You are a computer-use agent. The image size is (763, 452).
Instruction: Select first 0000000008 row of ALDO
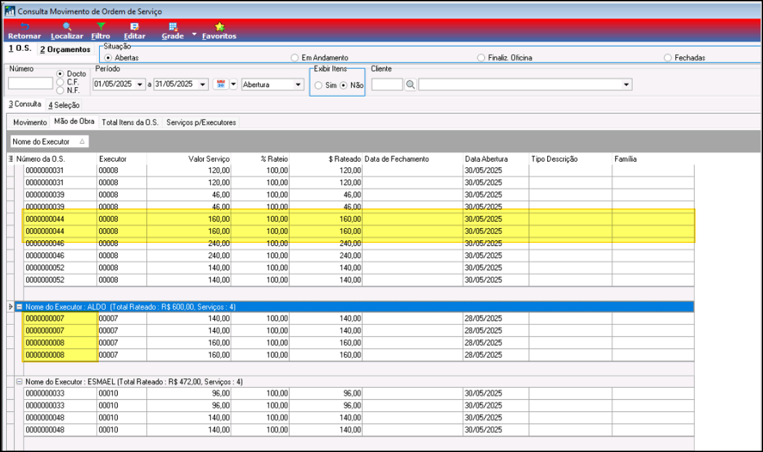click(359, 343)
